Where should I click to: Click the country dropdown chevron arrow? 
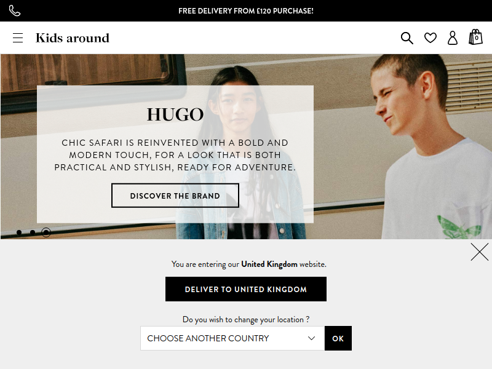[311, 338]
